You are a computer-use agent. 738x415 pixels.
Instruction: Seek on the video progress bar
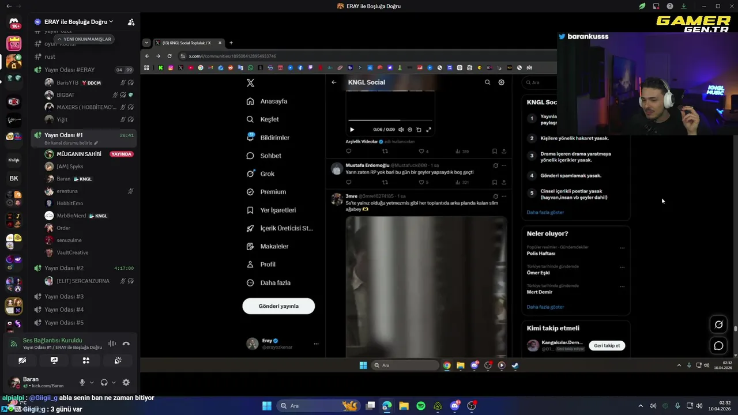pos(390,121)
